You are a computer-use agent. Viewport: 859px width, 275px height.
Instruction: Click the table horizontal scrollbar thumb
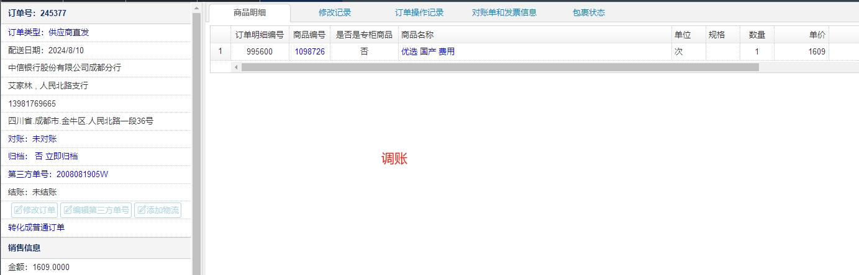(500, 67)
